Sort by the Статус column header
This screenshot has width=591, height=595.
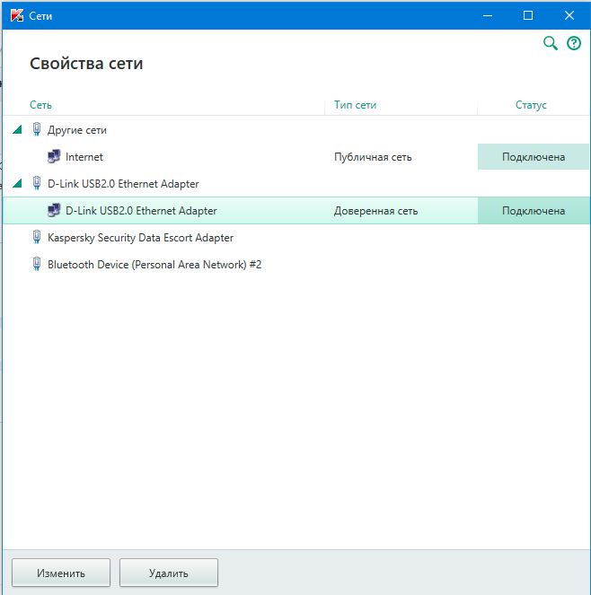coord(531,105)
